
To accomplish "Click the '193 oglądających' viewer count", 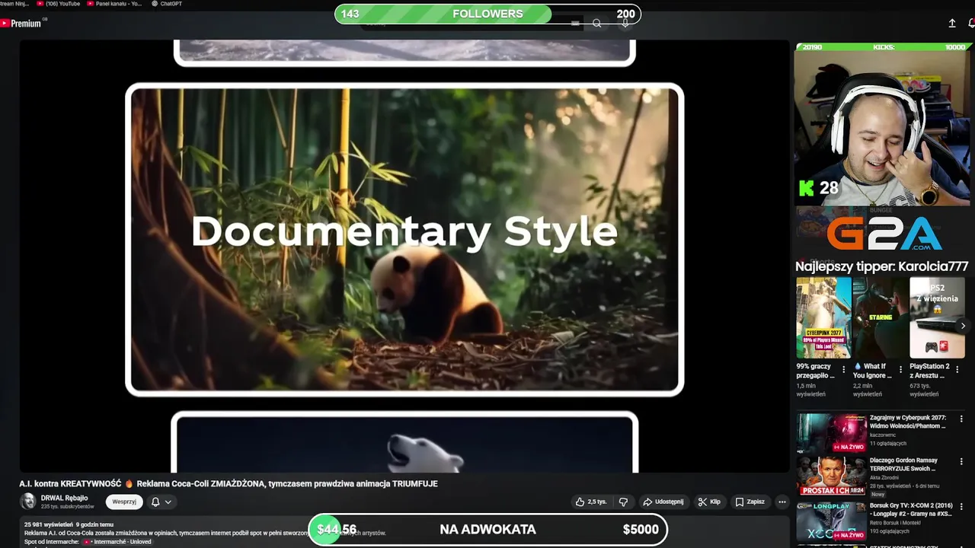I will coord(889,530).
